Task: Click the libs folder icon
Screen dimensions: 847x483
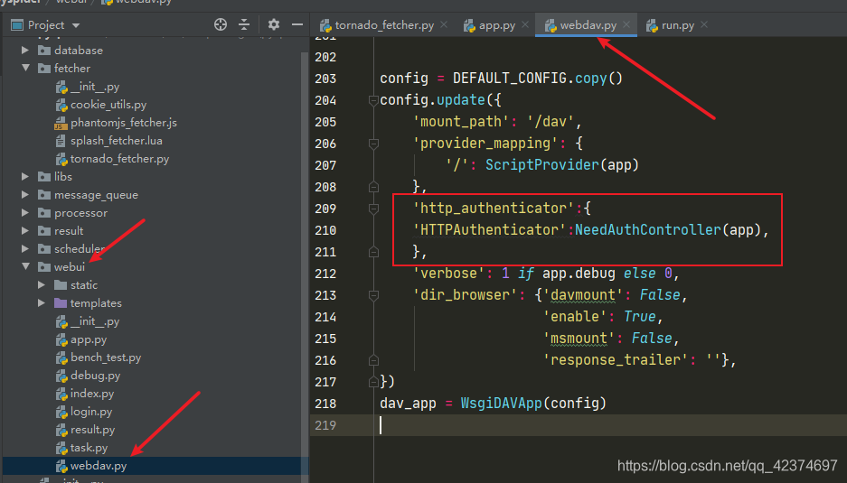Action: pyautogui.click(x=44, y=176)
